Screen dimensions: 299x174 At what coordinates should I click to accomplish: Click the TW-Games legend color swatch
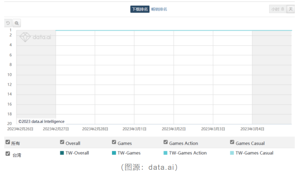click(114, 153)
